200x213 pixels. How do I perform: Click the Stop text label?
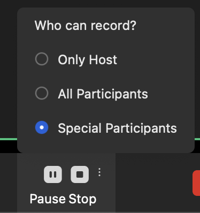click(82, 199)
